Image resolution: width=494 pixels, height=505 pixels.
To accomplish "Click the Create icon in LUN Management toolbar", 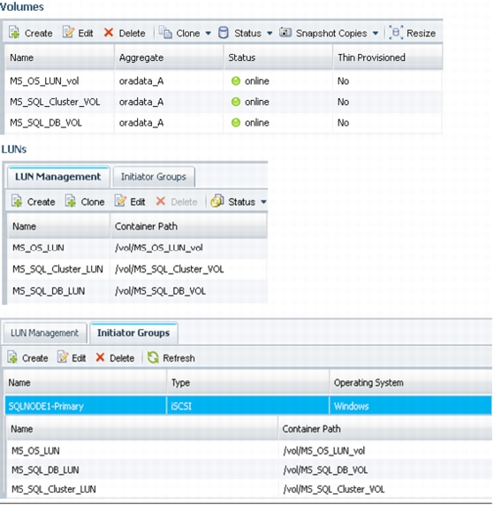I will tap(17, 201).
